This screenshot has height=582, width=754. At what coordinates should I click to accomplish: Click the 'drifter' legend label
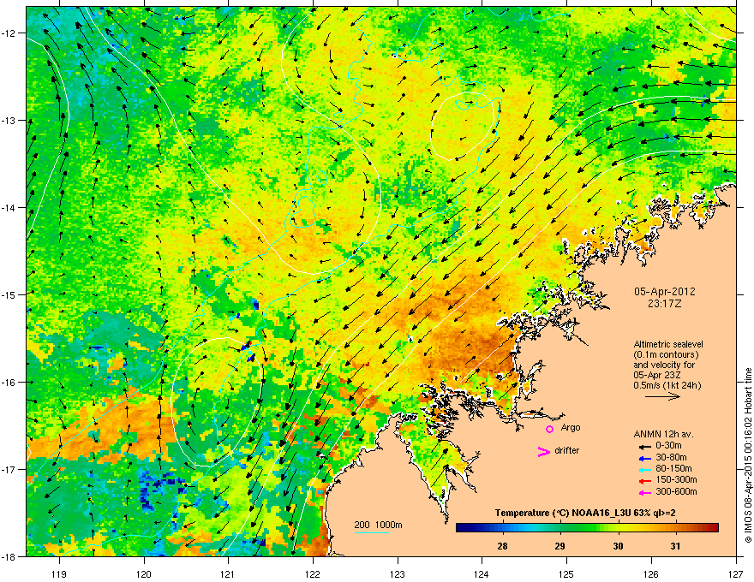(x=567, y=450)
